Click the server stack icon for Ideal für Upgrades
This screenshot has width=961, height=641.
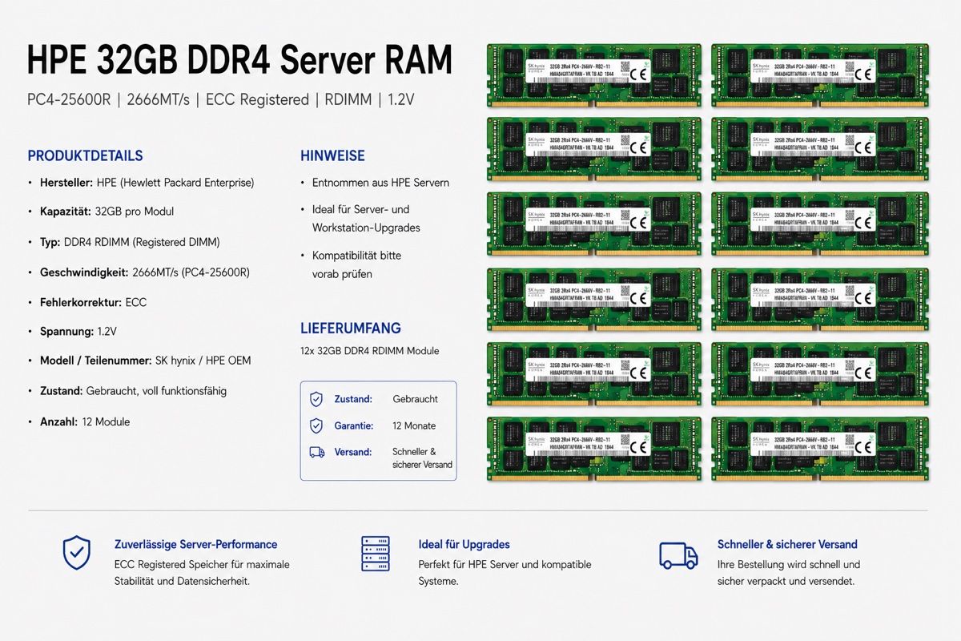click(x=376, y=554)
